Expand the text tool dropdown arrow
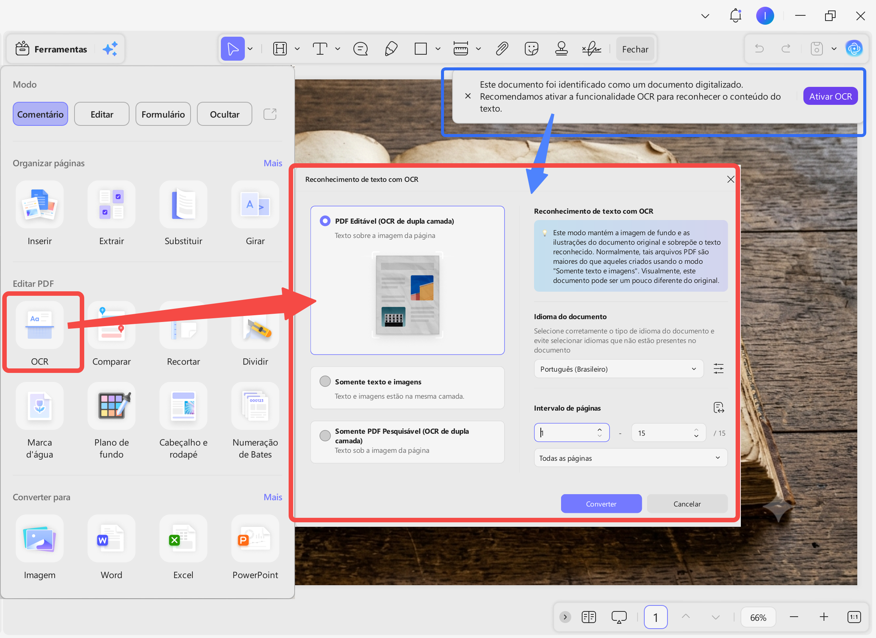 pos(337,49)
